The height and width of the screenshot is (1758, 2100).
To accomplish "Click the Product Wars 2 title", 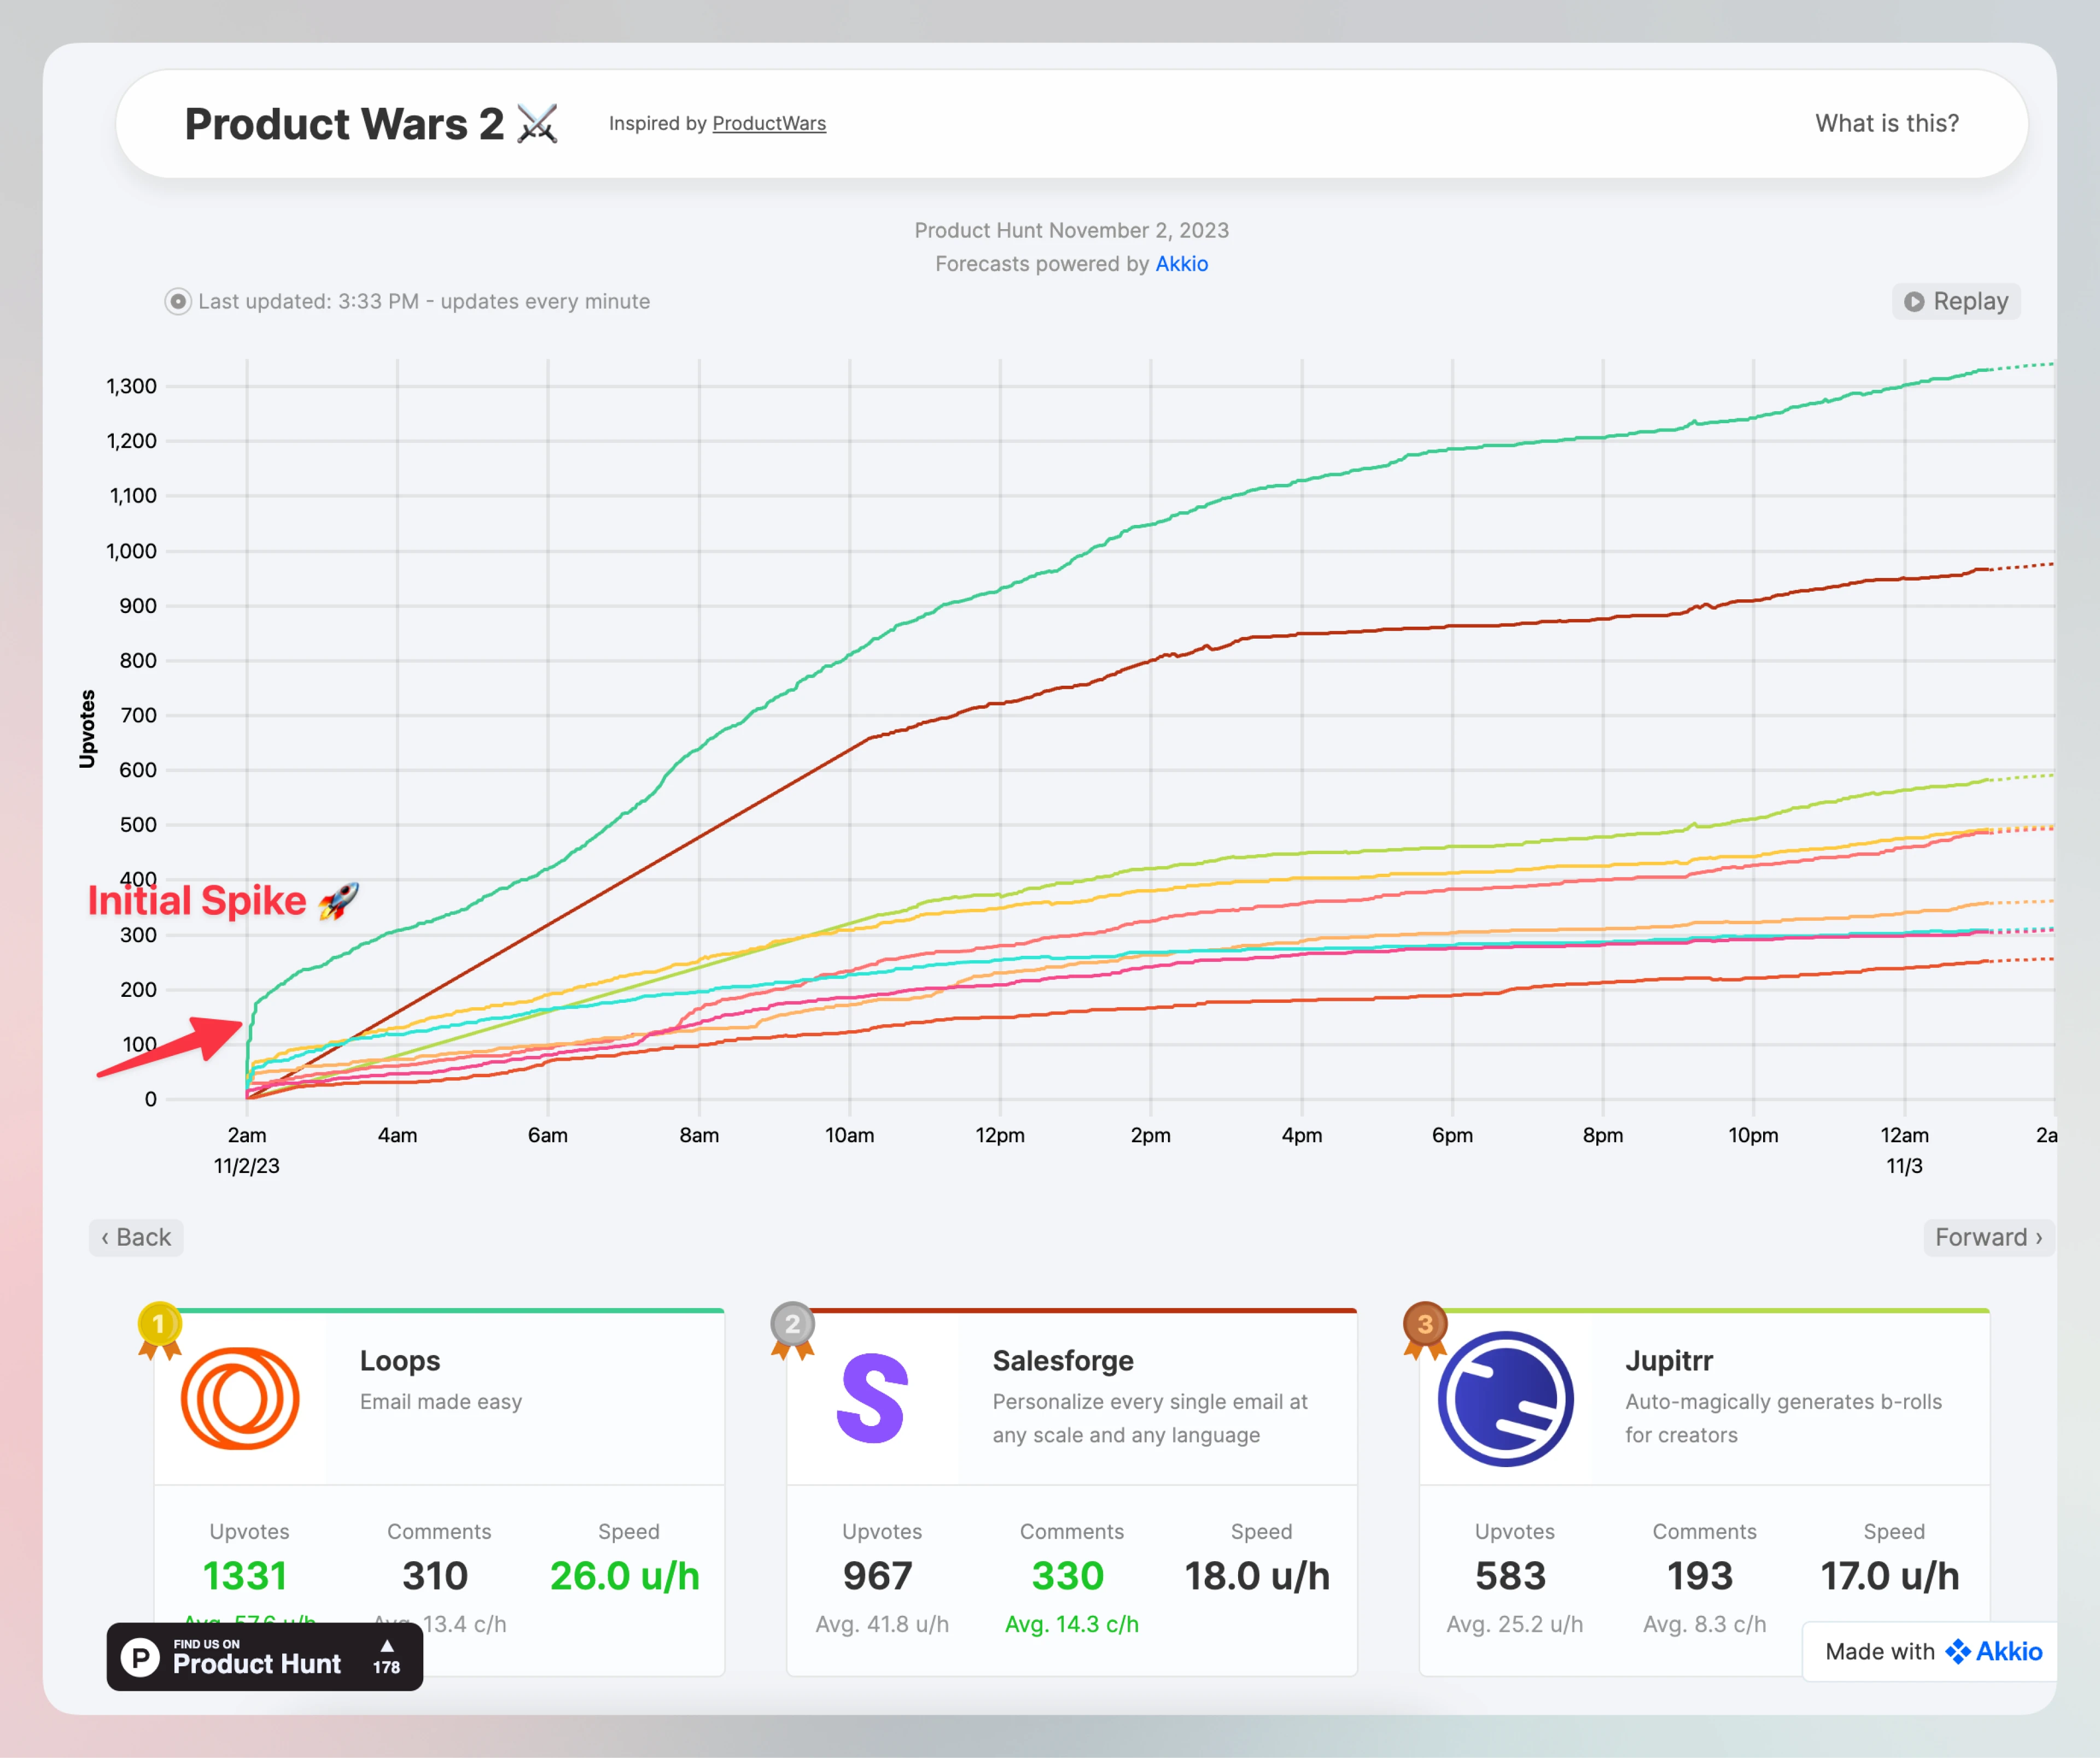I will pos(344,124).
